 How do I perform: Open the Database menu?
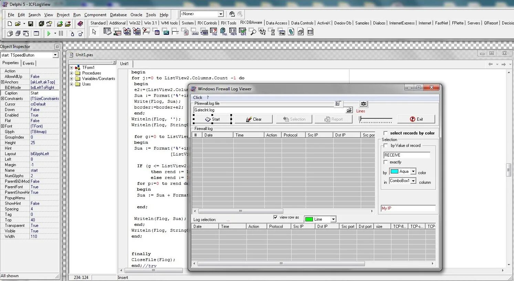(x=118, y=15)
